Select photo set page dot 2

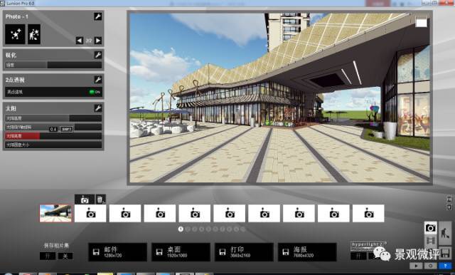tap(188, 229)
